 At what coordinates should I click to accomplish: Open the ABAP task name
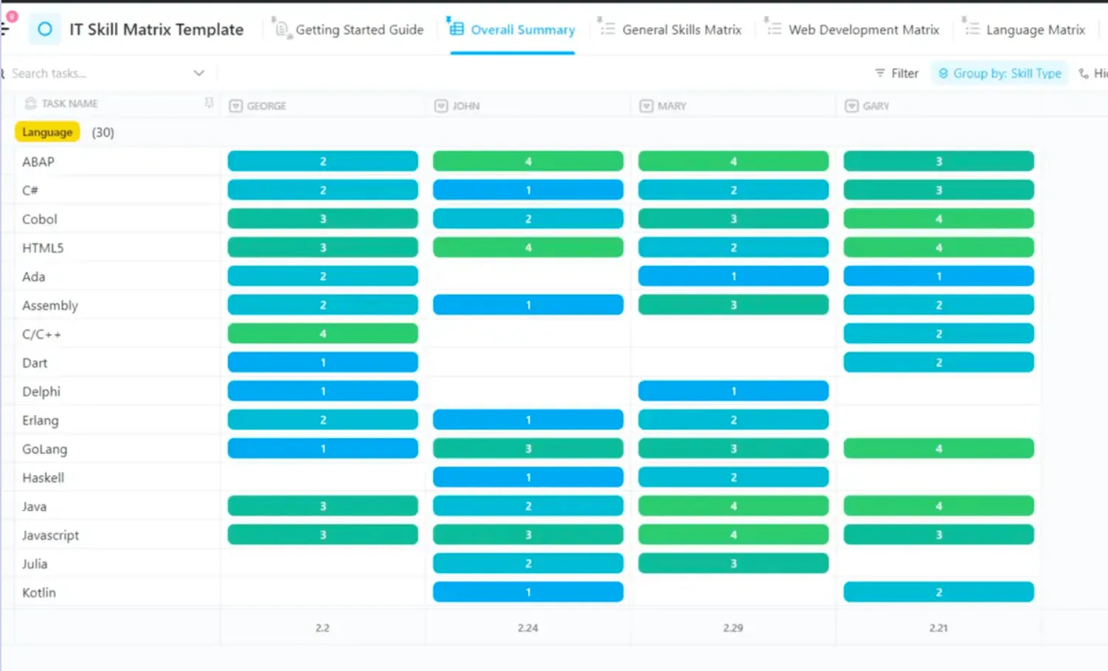coord(38,161)
